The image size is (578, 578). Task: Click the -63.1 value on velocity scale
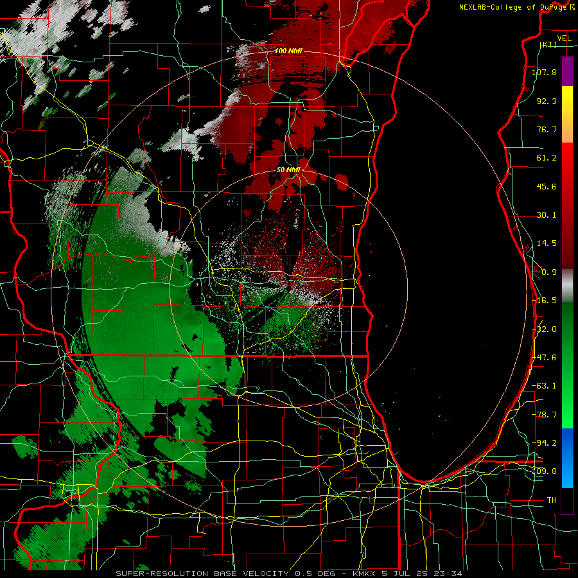544,386
